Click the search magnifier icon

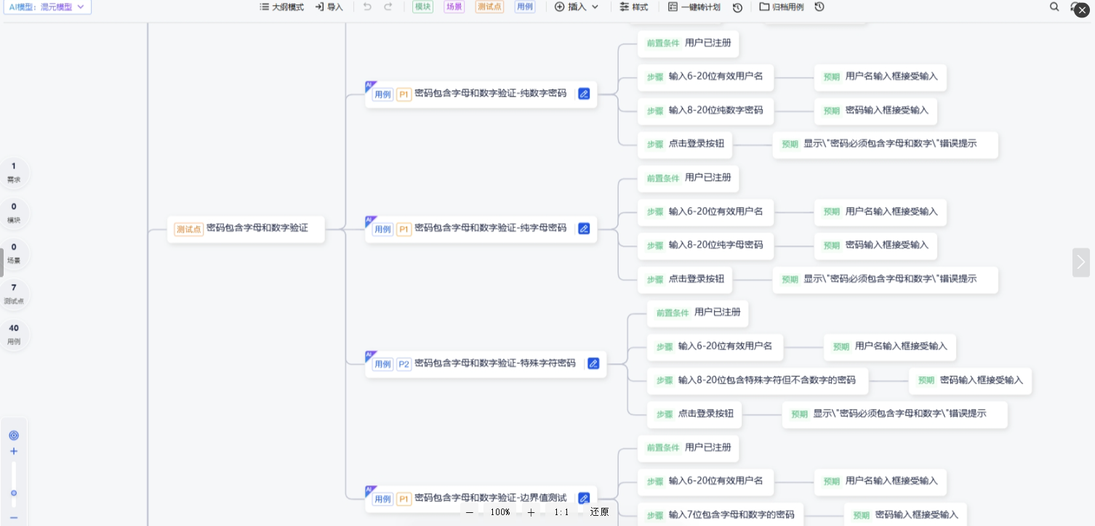1054,7
